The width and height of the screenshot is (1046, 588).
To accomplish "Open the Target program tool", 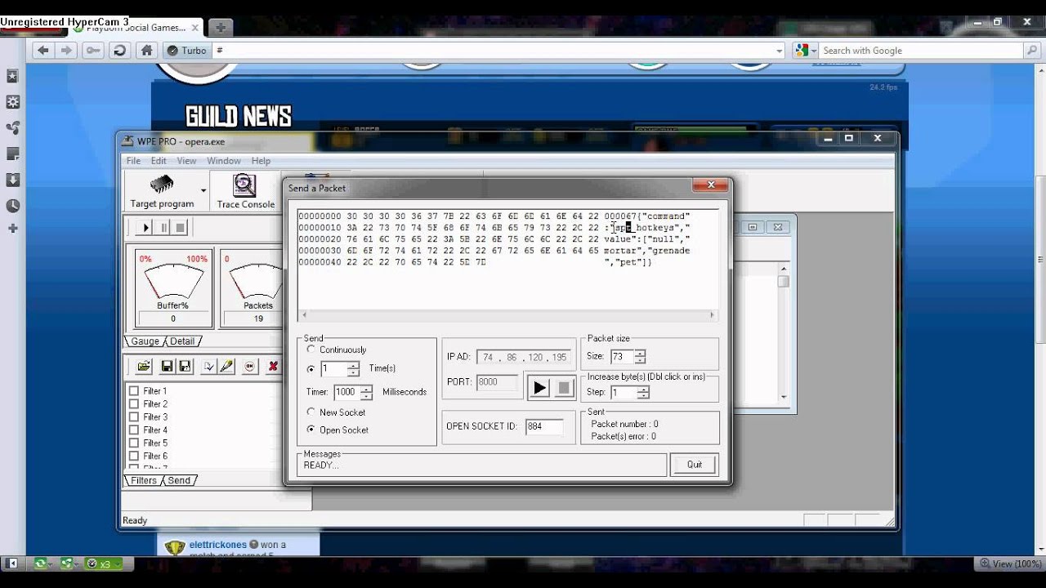I will (x=162, y=191).
